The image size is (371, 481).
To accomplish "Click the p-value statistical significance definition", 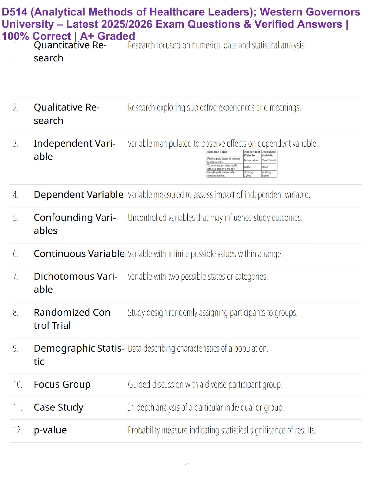I will click(222, 430).
